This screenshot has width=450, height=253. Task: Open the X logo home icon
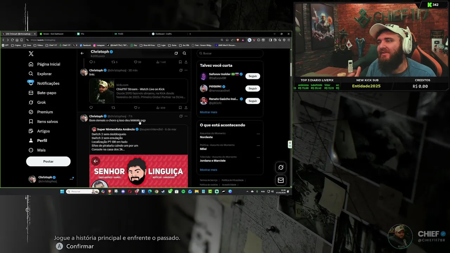[x=31, y=53]
